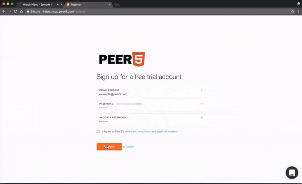Open terms and conditions link
Viewport: 302px width, 184px height.
coord(138,131)
